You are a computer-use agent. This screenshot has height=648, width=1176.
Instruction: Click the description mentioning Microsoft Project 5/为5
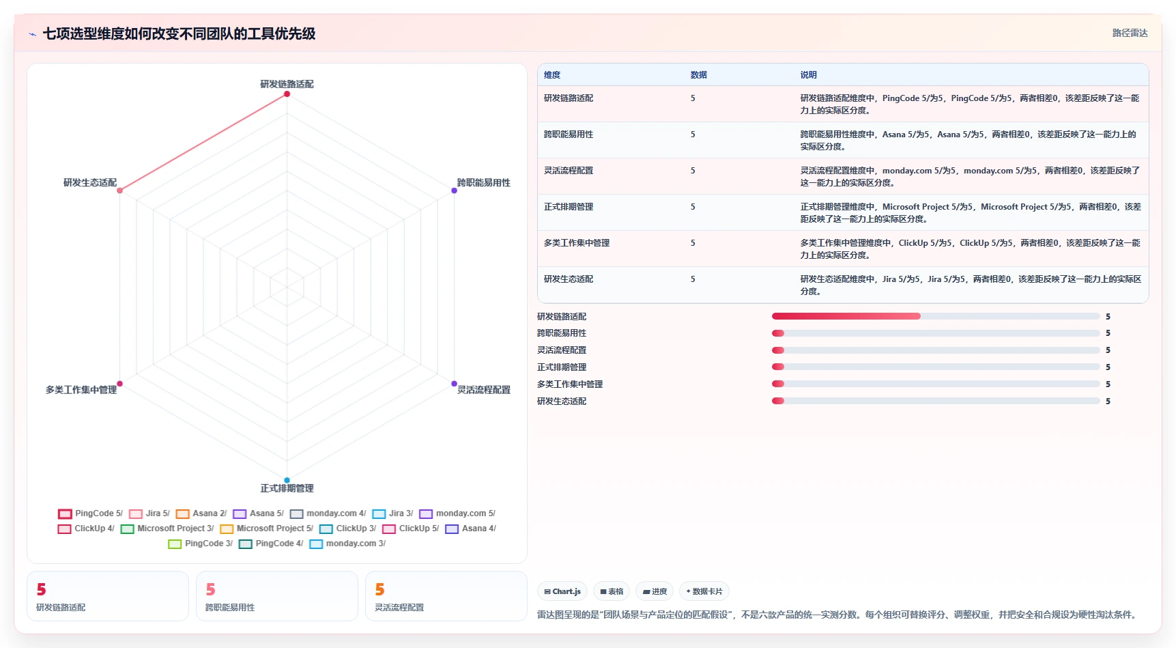[x=971, y=213]
